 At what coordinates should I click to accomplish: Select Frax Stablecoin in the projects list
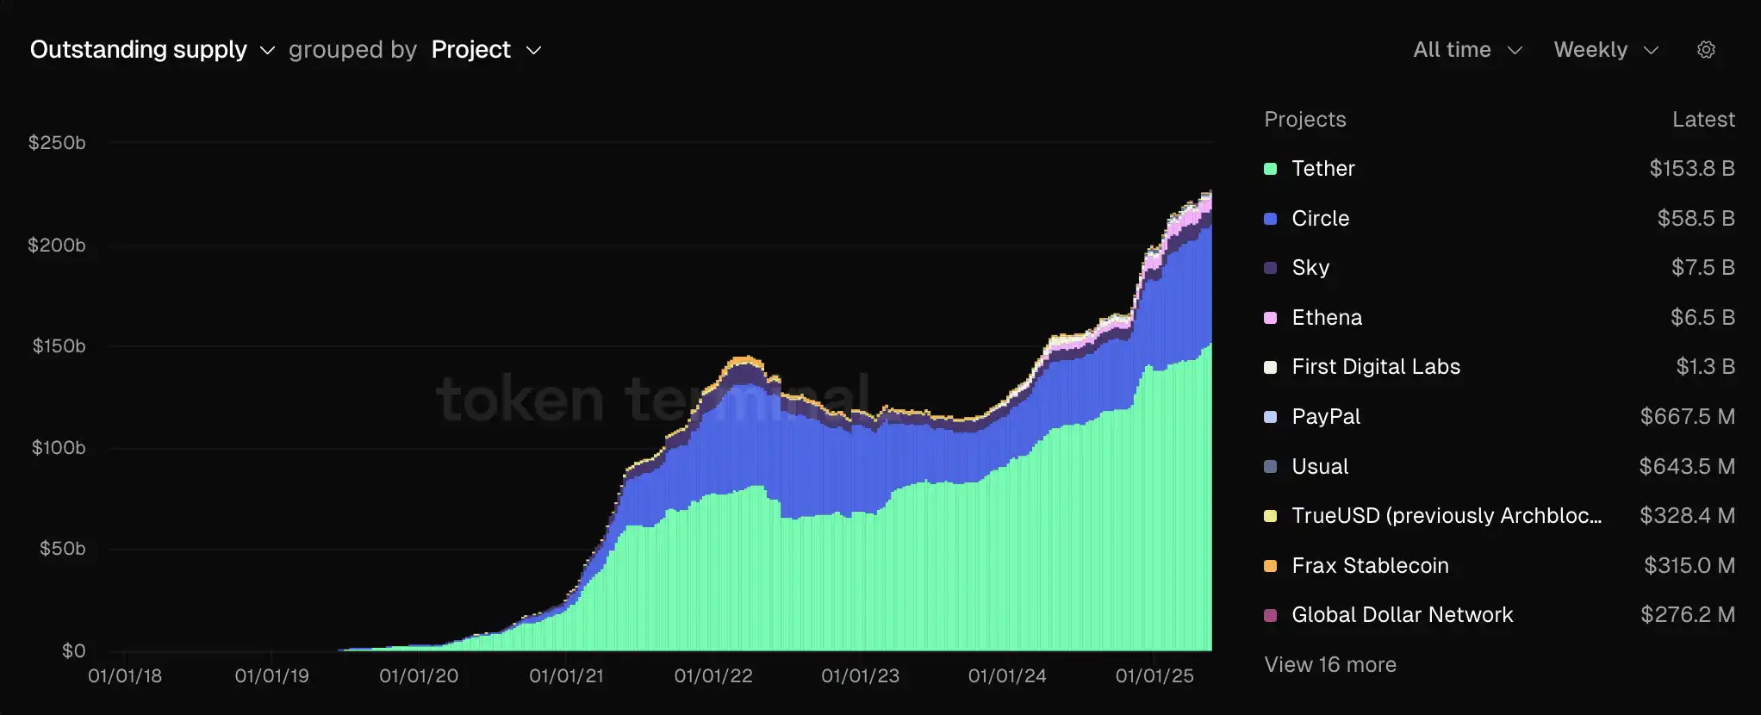1370,566
